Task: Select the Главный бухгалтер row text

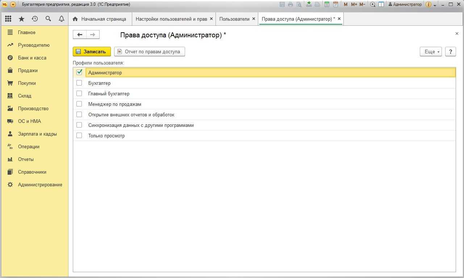Action: point(109,94)
